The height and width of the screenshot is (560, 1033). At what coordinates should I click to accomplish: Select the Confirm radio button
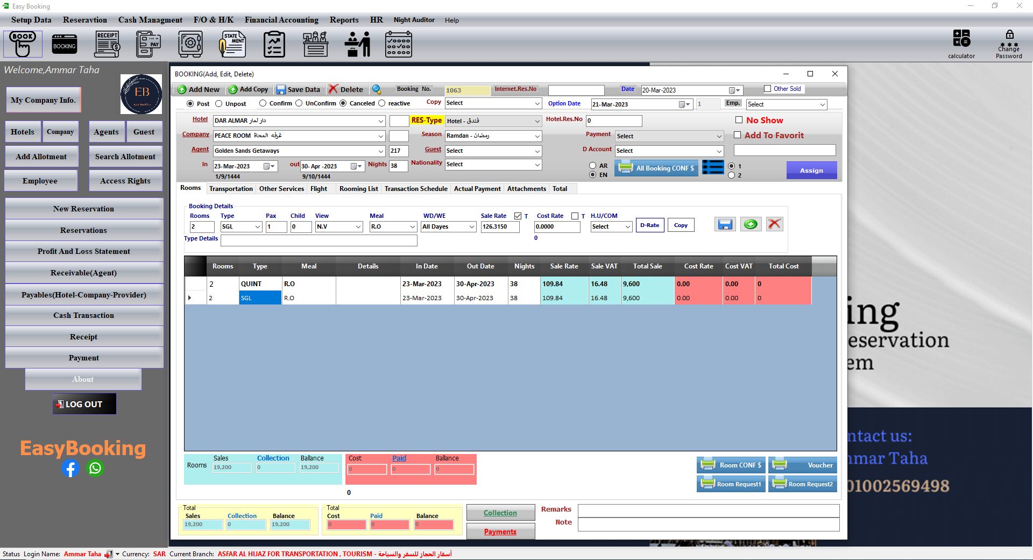pos(263,103)
